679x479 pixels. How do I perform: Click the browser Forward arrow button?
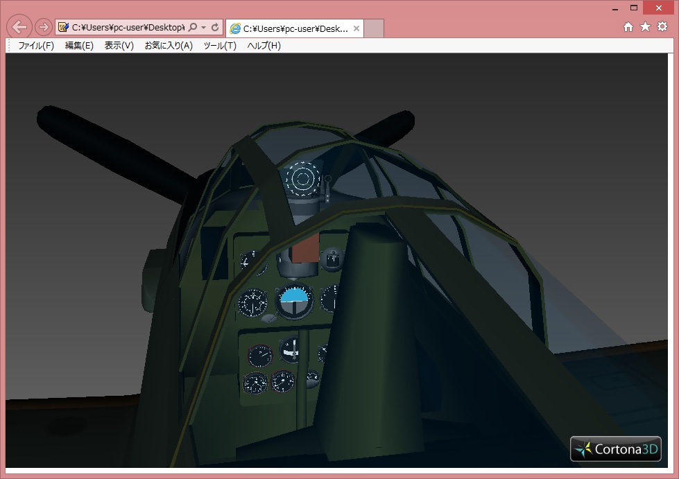click(x=43, y=27)
